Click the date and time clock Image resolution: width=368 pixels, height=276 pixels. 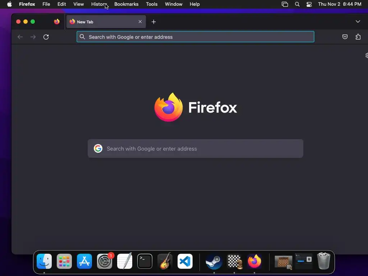tap(340, 4)
